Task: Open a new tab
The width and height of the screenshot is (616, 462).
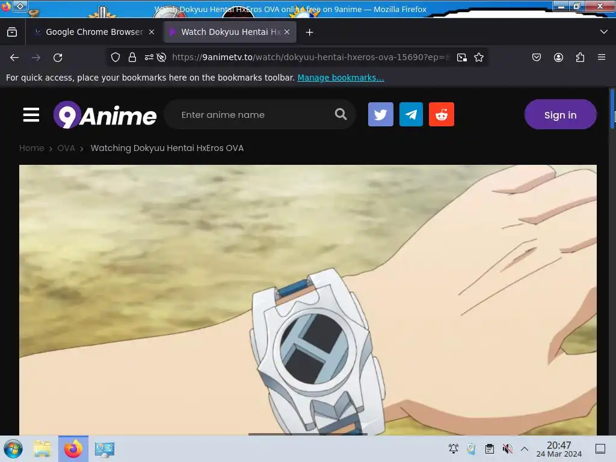Action: 310,32
